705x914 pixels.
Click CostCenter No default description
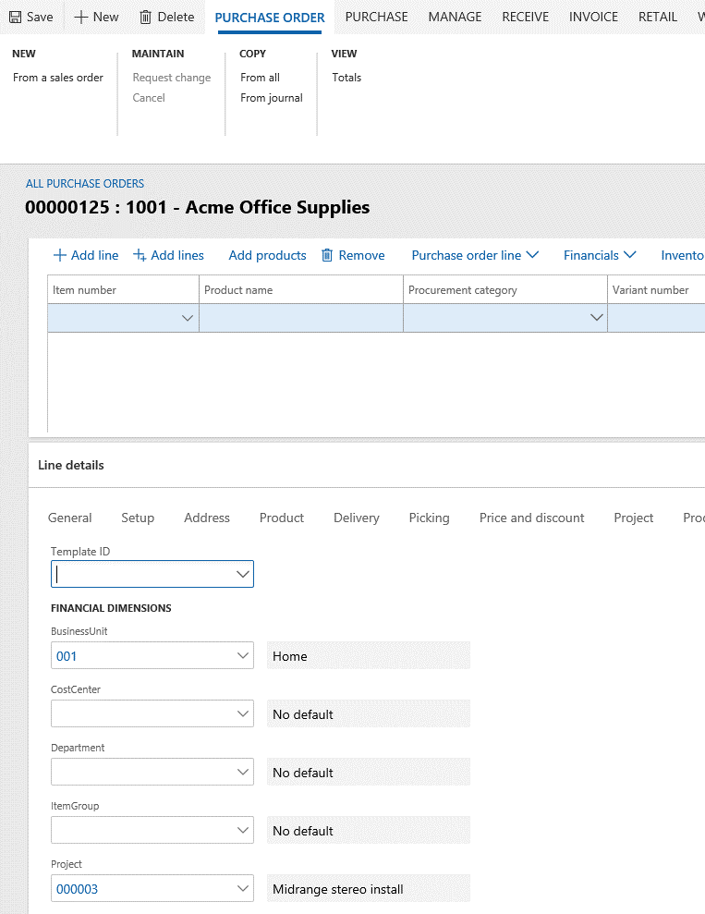point(369,714)
